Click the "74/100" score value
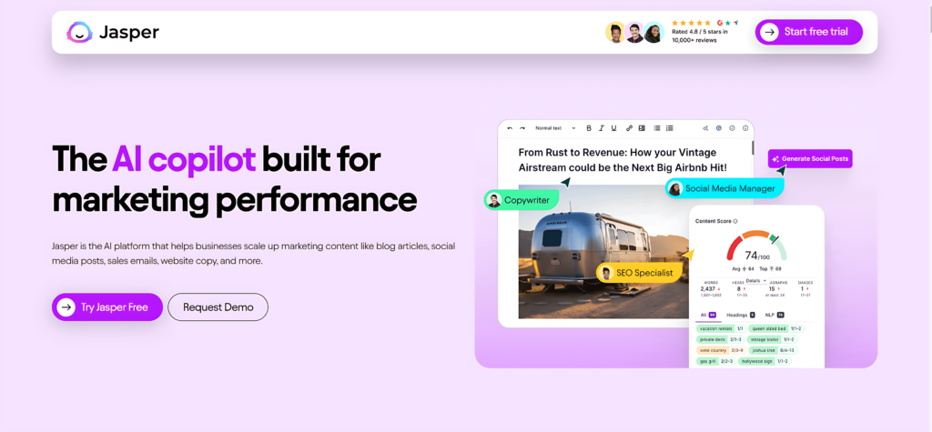Viewport: 932px width, 432px height. (756, 256)
